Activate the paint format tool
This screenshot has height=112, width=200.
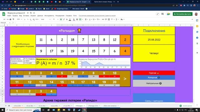coord(13,19)
